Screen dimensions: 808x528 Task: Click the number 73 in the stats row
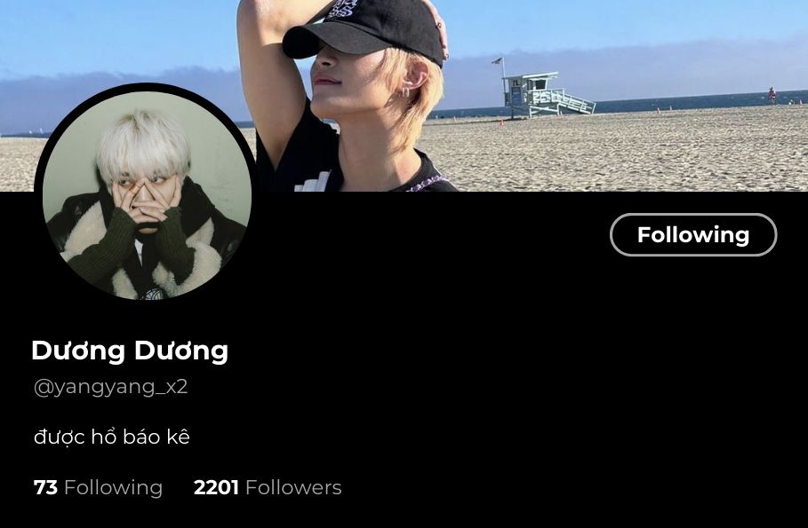(x=45, y=487)
